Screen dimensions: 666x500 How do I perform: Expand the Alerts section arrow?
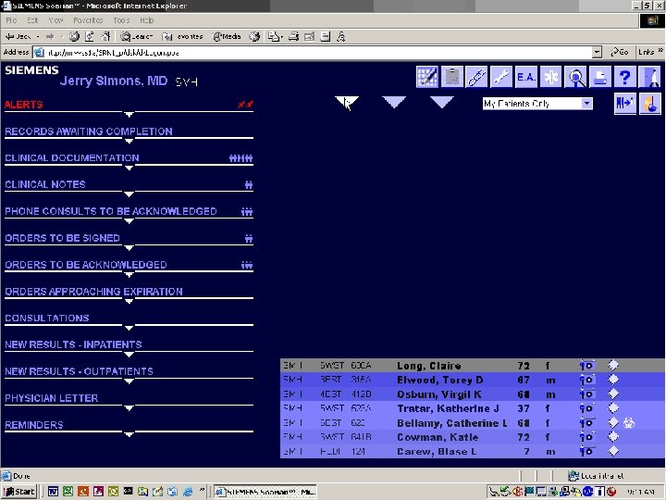coord(129,115)
